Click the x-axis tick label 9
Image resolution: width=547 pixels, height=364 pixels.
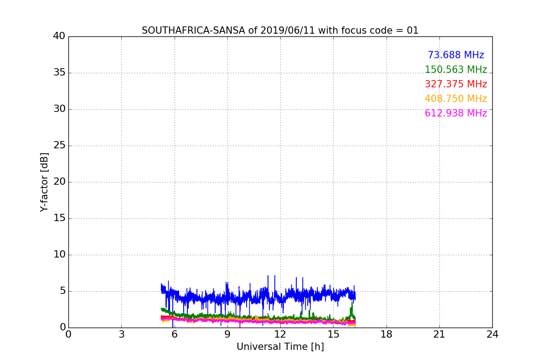[x=227, y=334]
